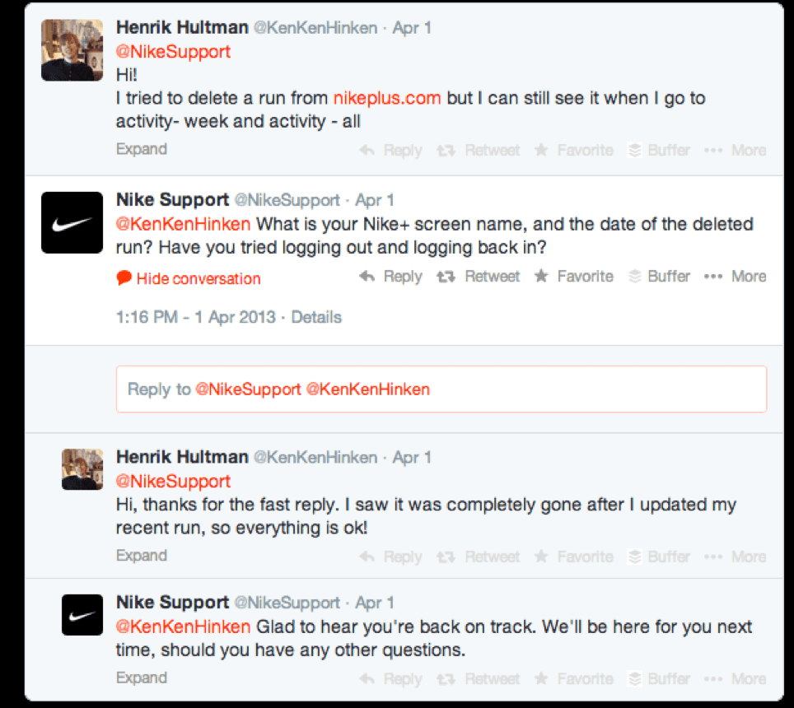Expand Henrik's first tweet
The height and width of the screenshot is (708, 794).
coord(142,149)
